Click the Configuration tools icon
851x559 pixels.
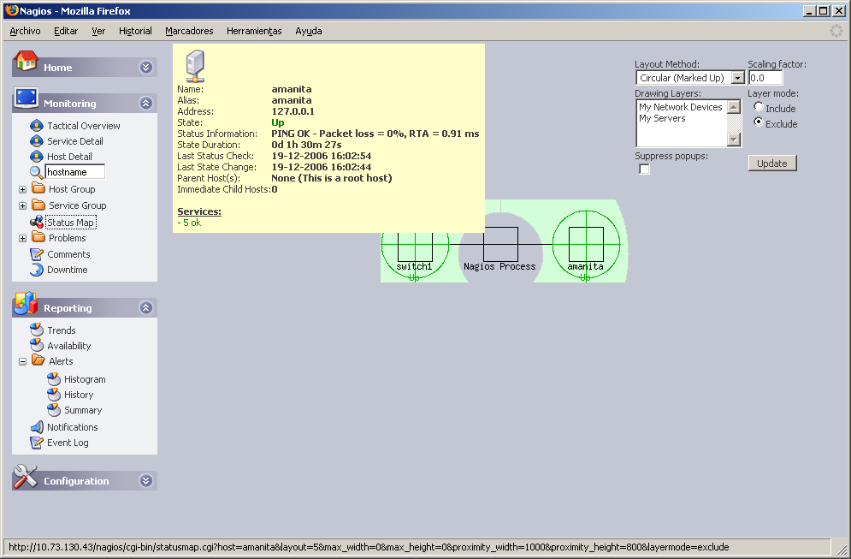coord(26,477)
